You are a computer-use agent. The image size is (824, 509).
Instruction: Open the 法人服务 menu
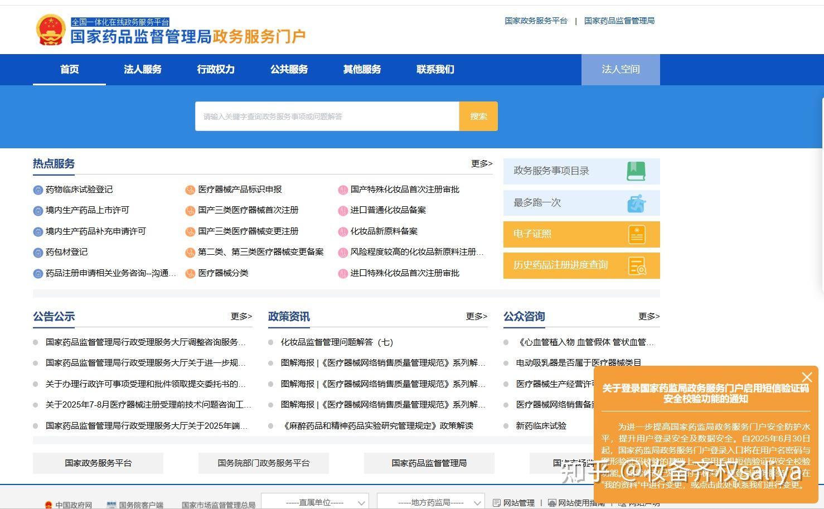[x=143, y=70]
